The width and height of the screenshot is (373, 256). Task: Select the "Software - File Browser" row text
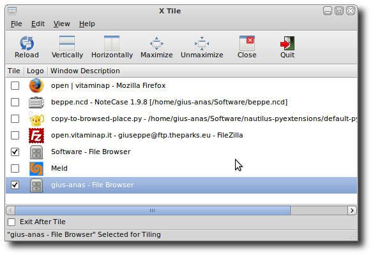pos(91,152)
